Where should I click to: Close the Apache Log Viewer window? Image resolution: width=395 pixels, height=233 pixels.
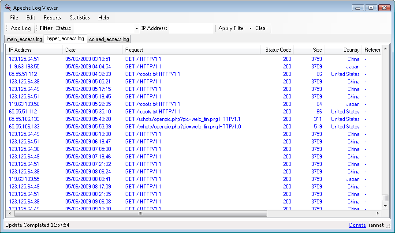coord(384,8)
